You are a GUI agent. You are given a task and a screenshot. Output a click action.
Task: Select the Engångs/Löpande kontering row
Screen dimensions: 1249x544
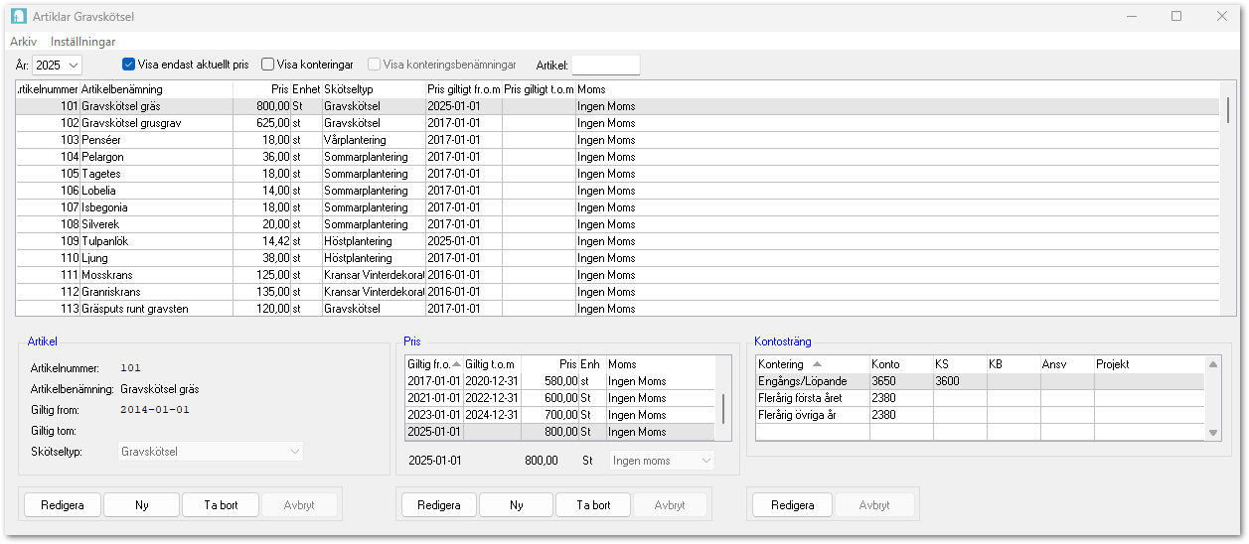(981, 381)
